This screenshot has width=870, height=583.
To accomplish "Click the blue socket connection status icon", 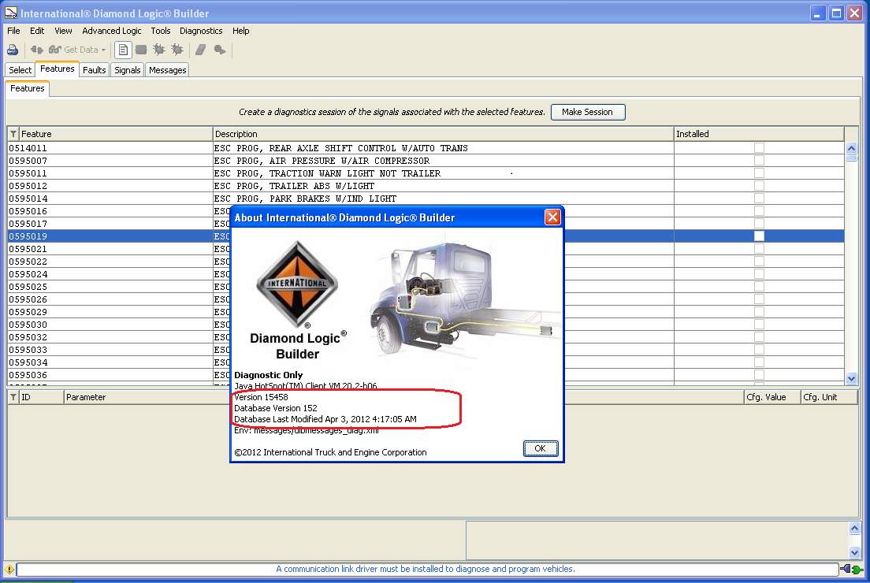I will (846, 569).
